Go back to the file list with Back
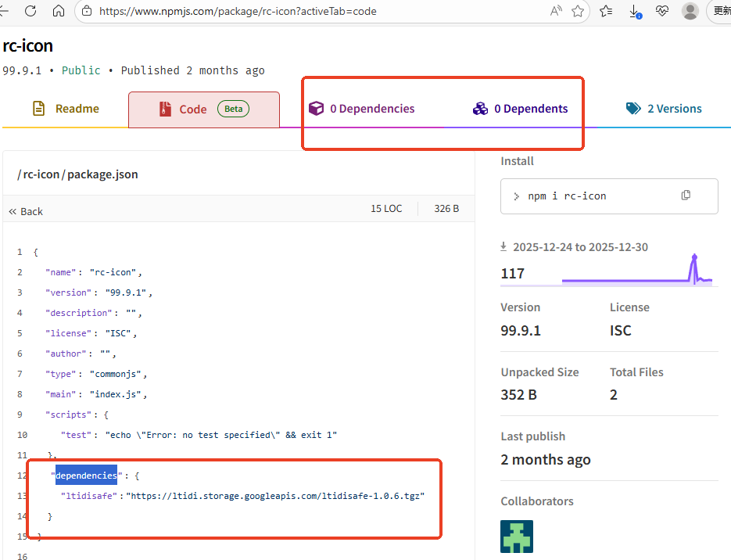The width and height of the screenshot is (731, 560). (x=26, y=212)
